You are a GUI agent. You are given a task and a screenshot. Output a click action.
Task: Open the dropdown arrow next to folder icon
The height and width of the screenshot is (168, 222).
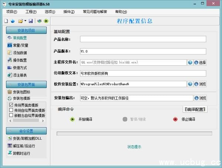click(x=25, y=21)
